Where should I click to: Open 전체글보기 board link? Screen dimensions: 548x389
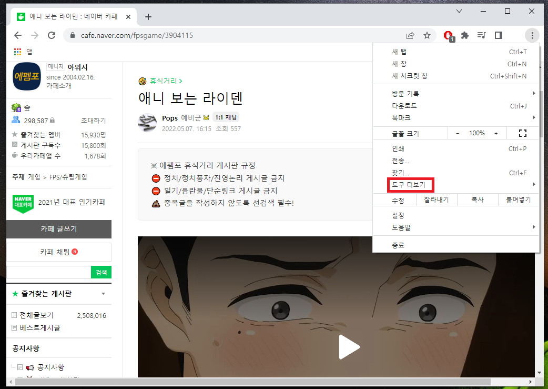pos(36,315)
